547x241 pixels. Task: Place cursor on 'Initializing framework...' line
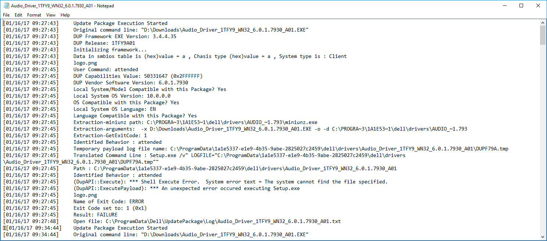point(110,50)
